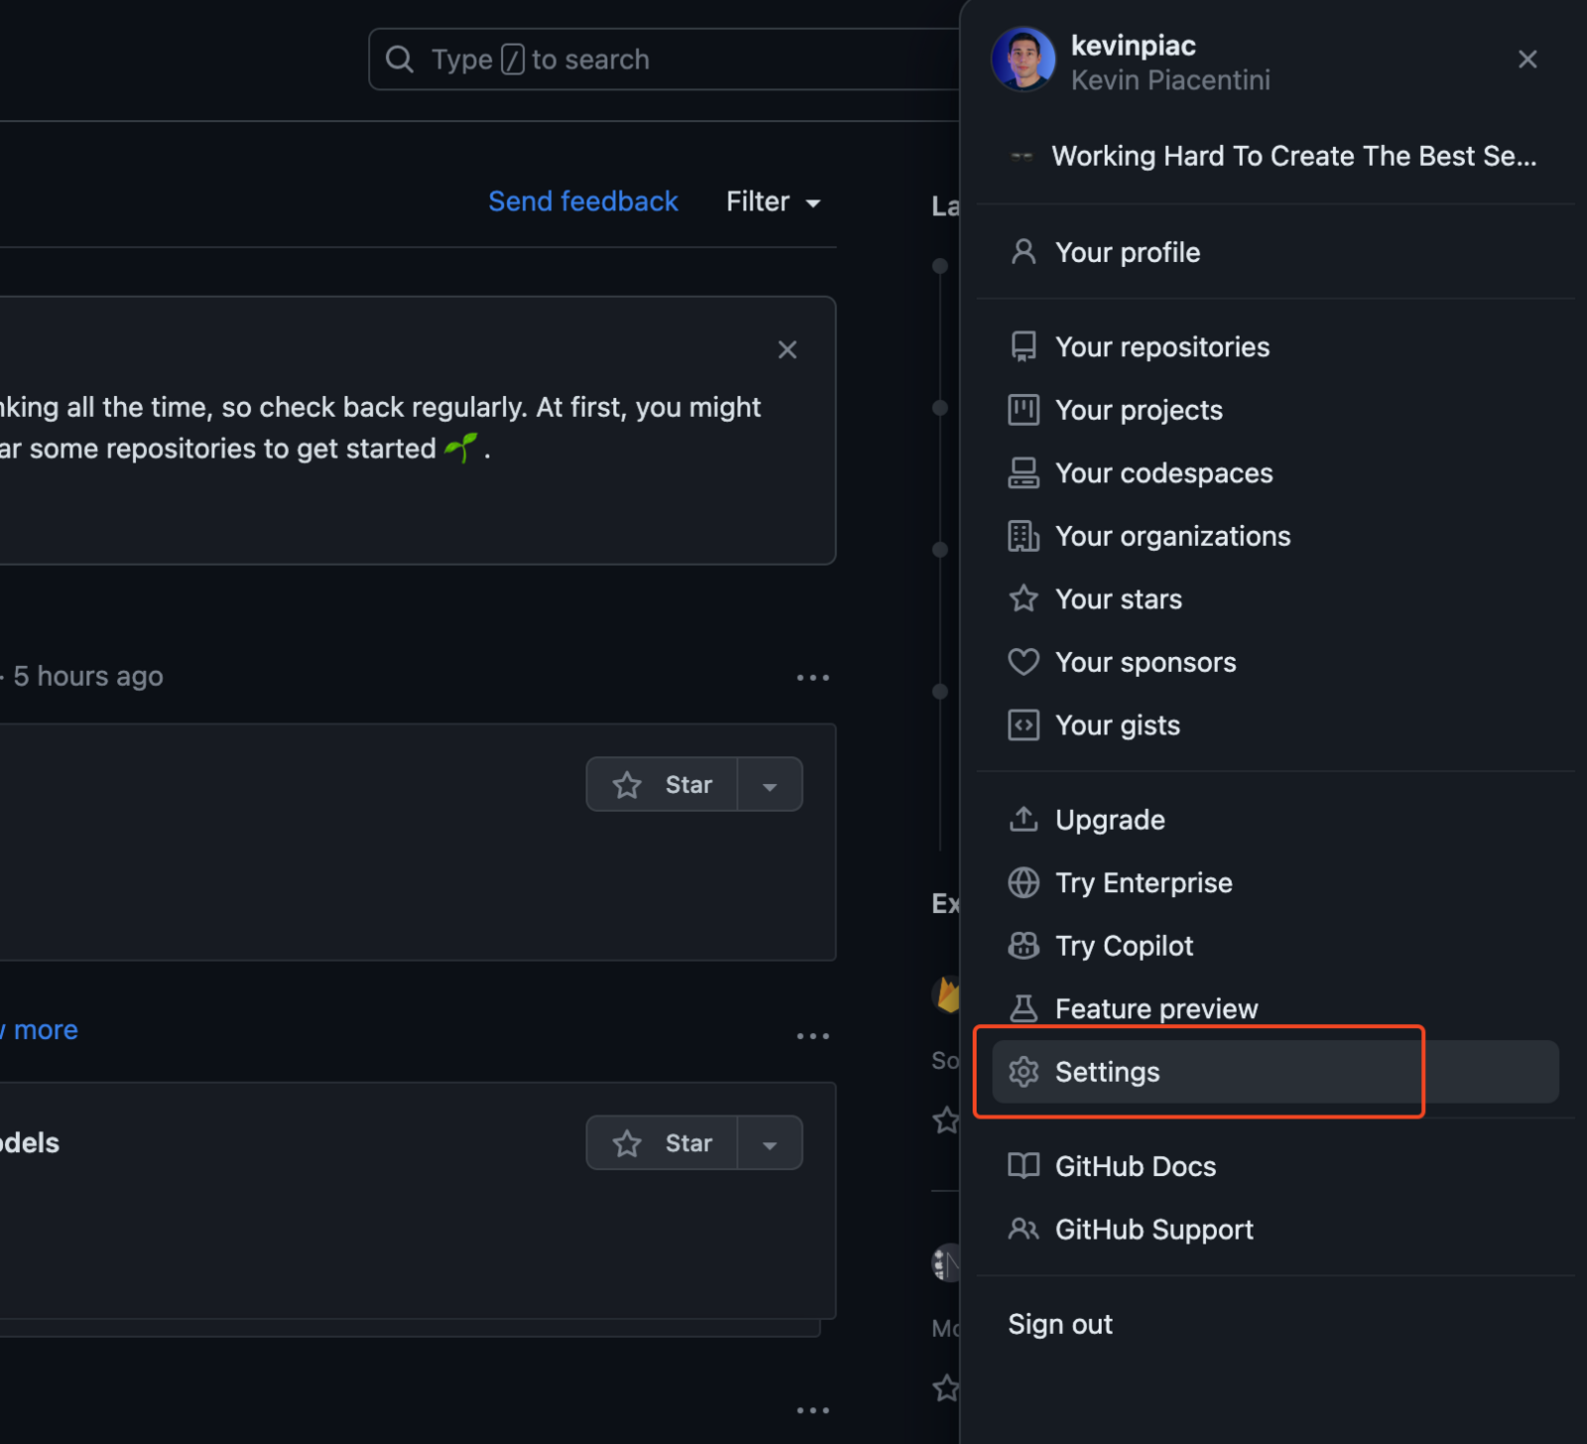Open Settings from the user menu
This screenshot has height=1444, width=1587.
[x=1107, y=1072]
